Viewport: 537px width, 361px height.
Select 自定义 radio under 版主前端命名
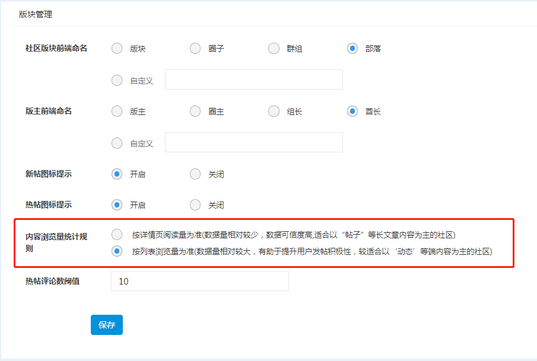click(117, 143)
